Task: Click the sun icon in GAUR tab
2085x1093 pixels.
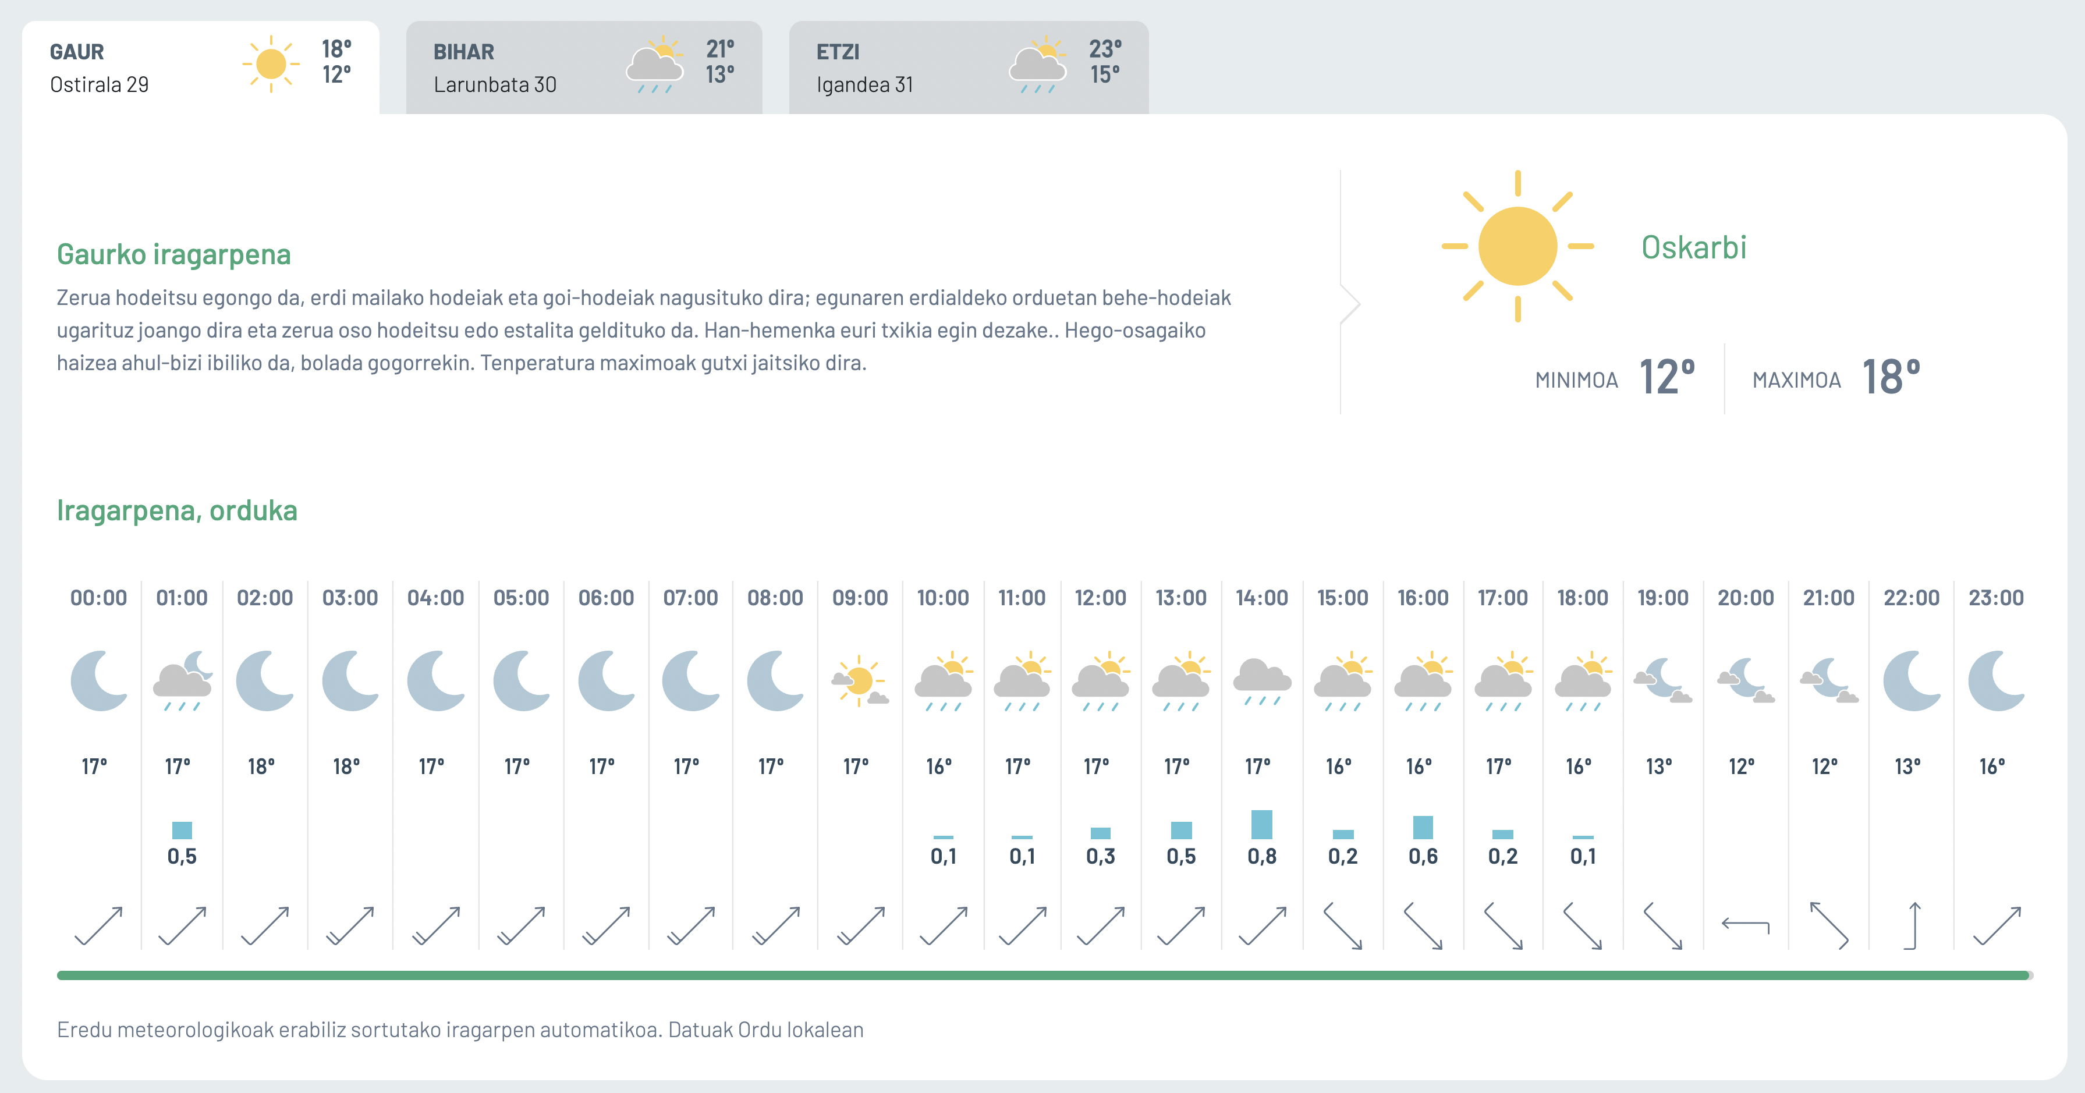Action: click(x=271, y=64)
